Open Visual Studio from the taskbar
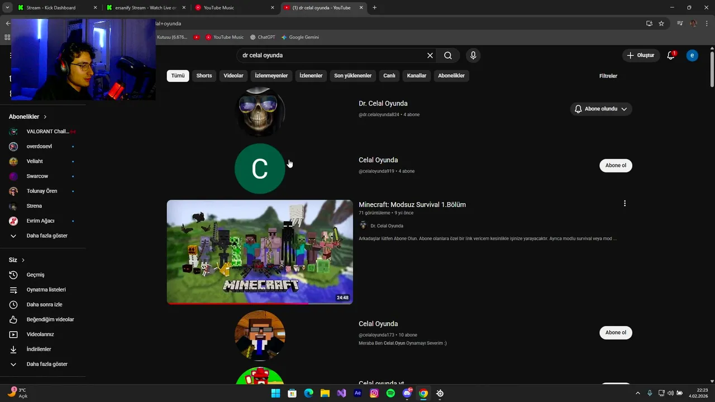Viewport: 715px width, 402px height. [x=341, y=393]
